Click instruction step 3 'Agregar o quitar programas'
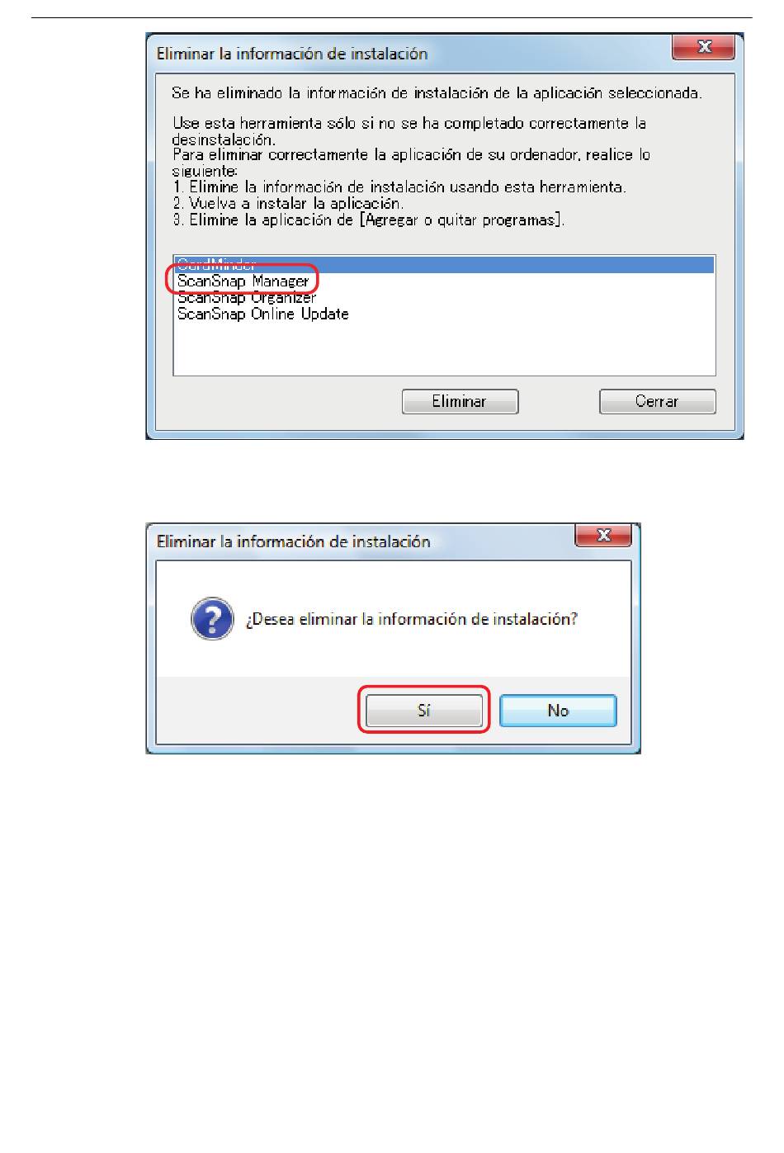This screenshot has width=784, height=1153. pyautogui.click(x=369, y=220)
